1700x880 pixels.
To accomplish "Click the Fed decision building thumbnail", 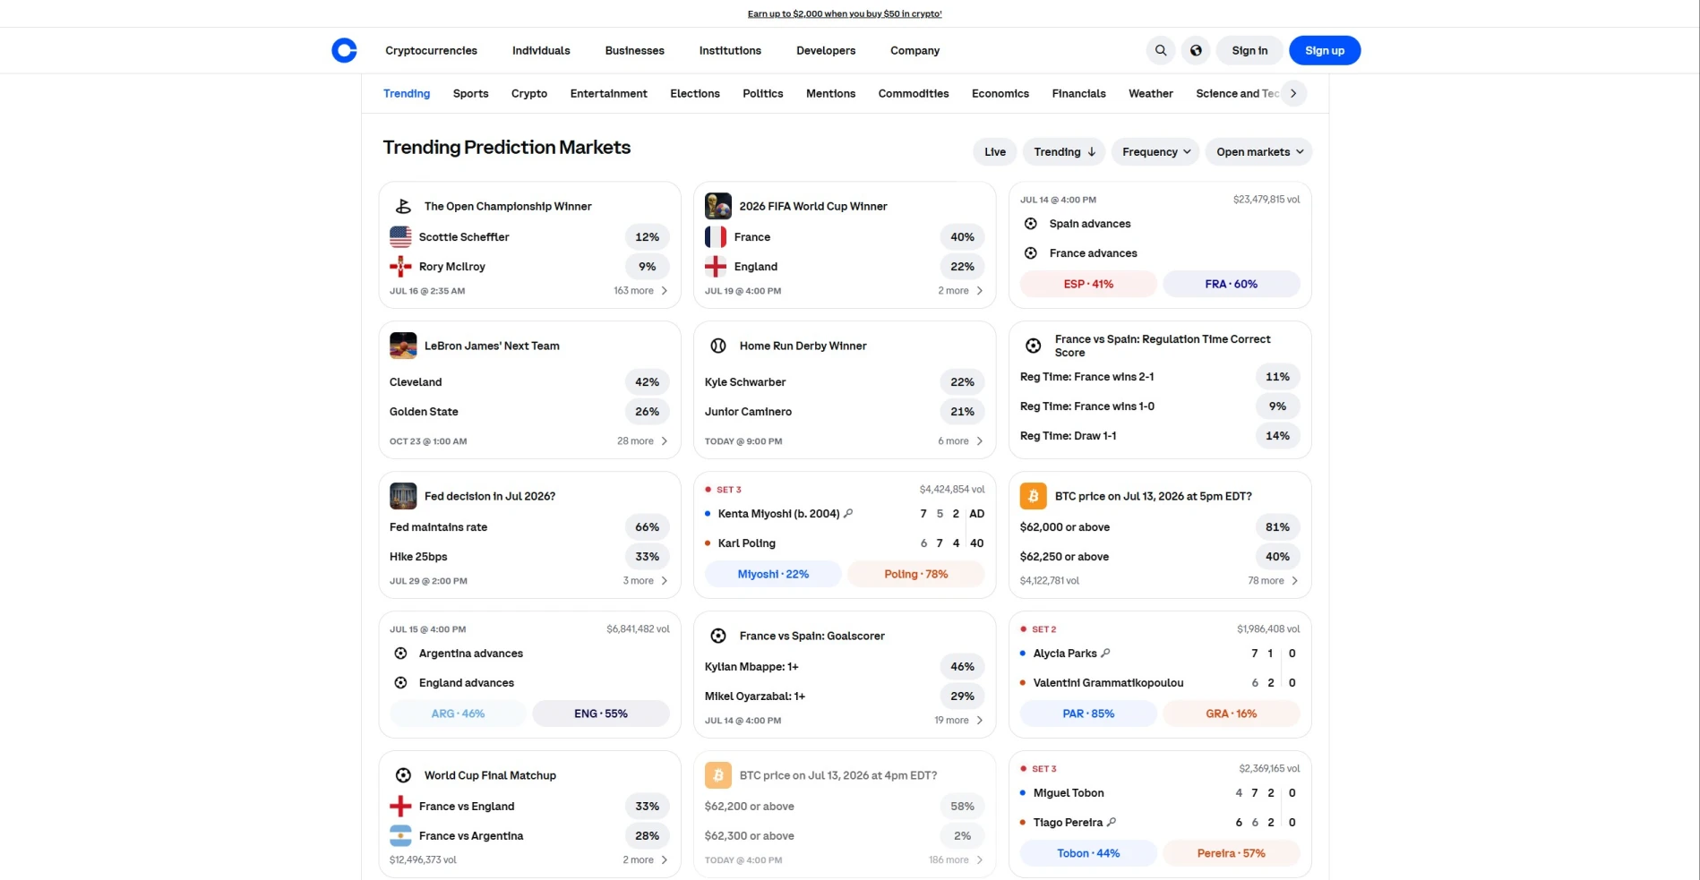I will coord(403,496).
